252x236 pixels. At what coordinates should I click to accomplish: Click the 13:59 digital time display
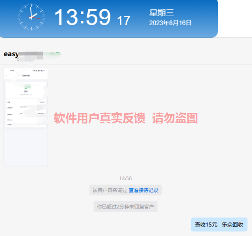click(82, 18)
